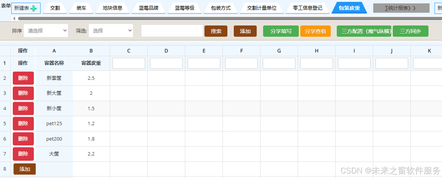Image resolution: width=442 pixels, height=178 pixels.
Task: Open the 排序 sort dropdown
Action: pos(45,31)
